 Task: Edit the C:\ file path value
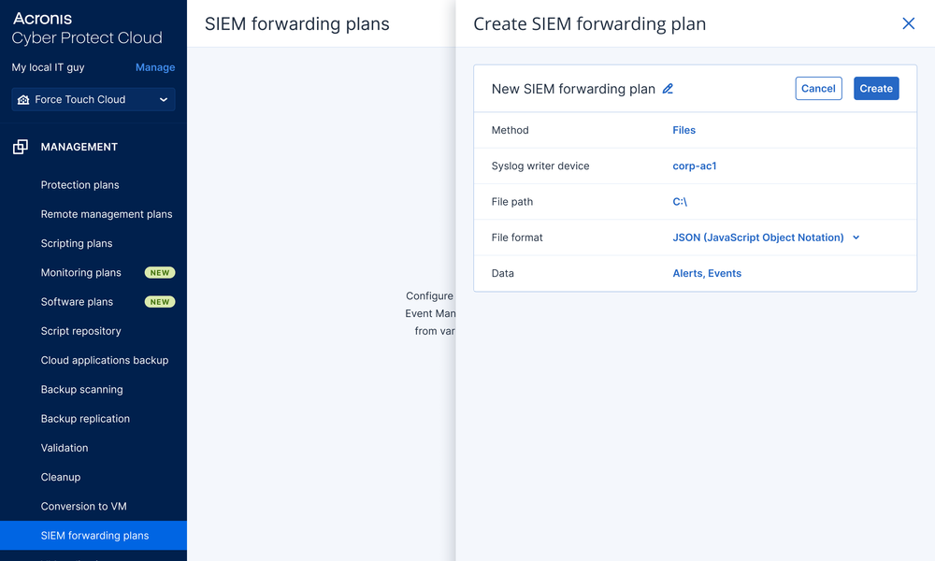tap(680, 202)
